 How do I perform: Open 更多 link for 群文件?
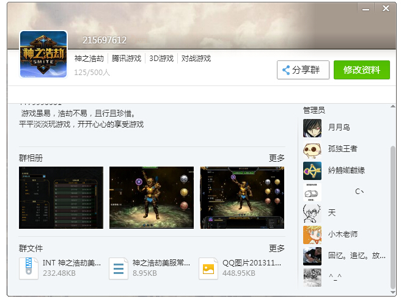(277, 248)
